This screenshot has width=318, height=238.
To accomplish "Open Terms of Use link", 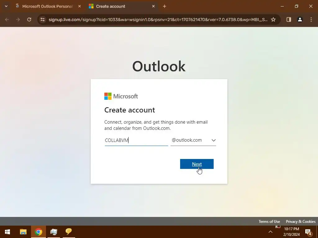I will coord(269,221).
